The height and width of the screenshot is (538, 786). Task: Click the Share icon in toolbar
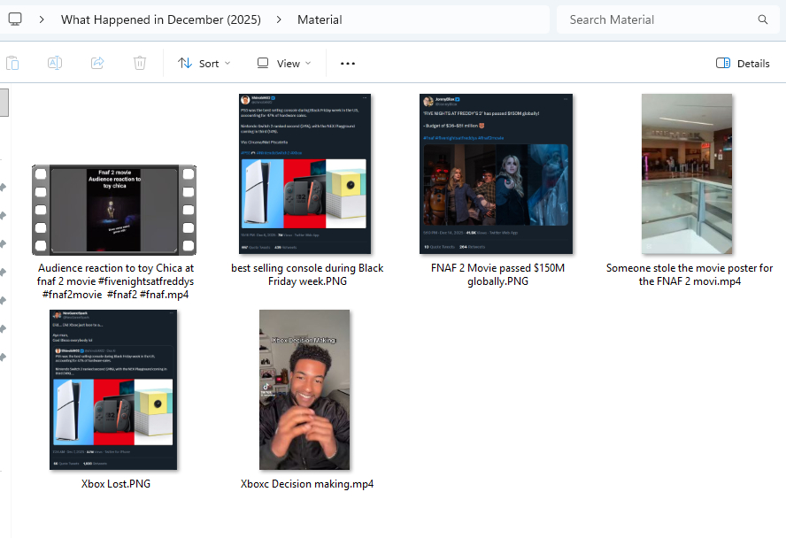97,63
